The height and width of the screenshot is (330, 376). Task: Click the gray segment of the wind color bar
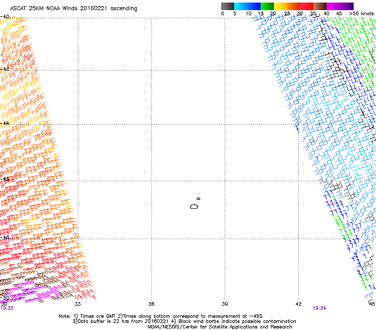coord(228,6)
